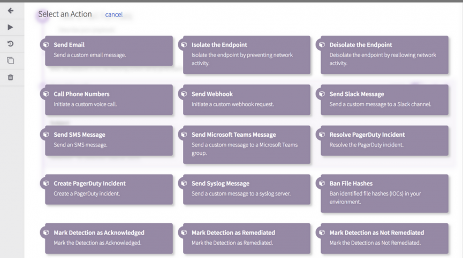Click the duplicate copy icon in sidebar
Image resolution: width=463 pixels, height=258 pixels.
(10, 61)
